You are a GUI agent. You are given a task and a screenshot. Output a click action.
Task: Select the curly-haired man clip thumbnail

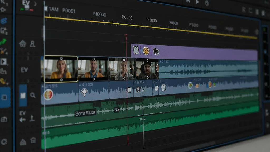pyautogui.click(x=147, y=69)
